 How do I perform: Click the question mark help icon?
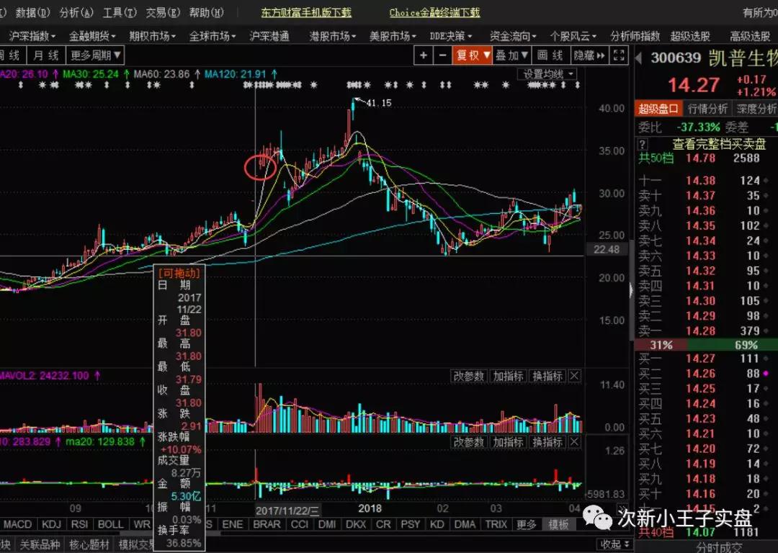pyautogui.click(x=643, y=143)
